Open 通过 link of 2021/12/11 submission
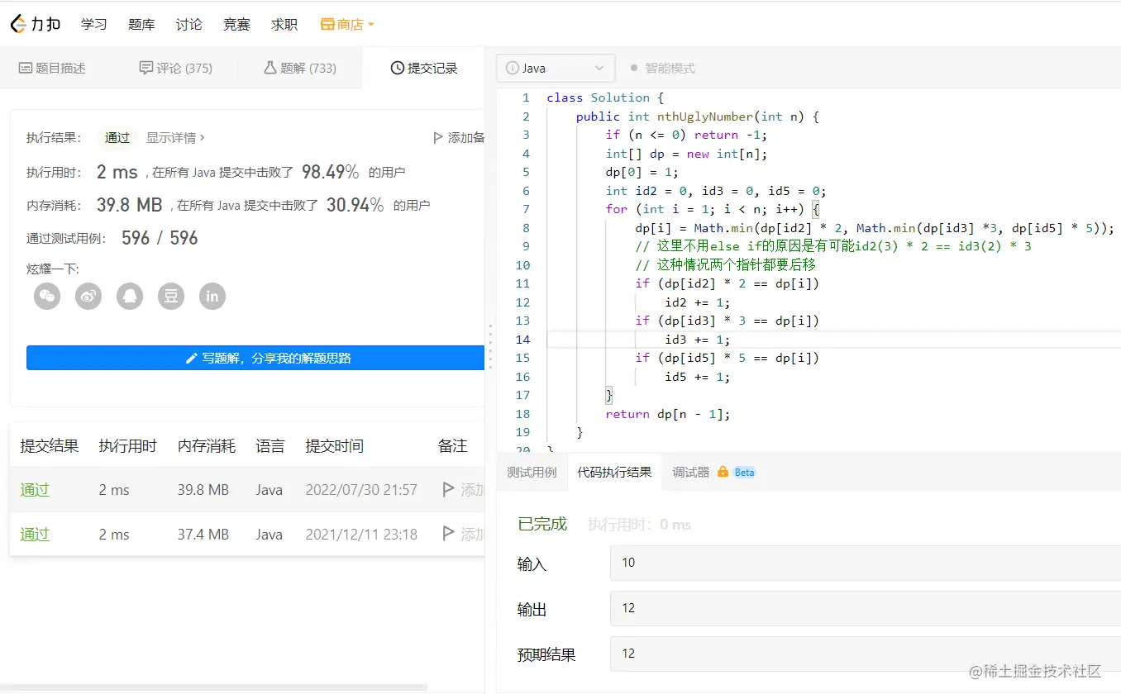The width and height of the screenshot is (1121, 699). (x=35, y=535)
